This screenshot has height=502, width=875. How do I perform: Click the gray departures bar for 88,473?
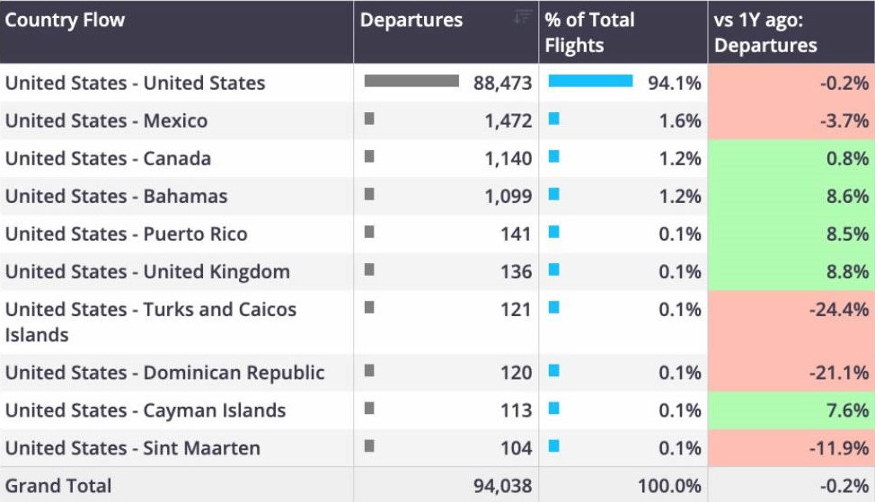pyautogui.click(x=411, y=82)
